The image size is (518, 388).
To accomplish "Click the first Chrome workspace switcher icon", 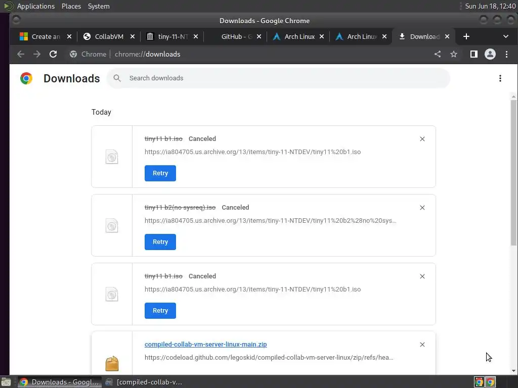I will [x=479, y=382].
